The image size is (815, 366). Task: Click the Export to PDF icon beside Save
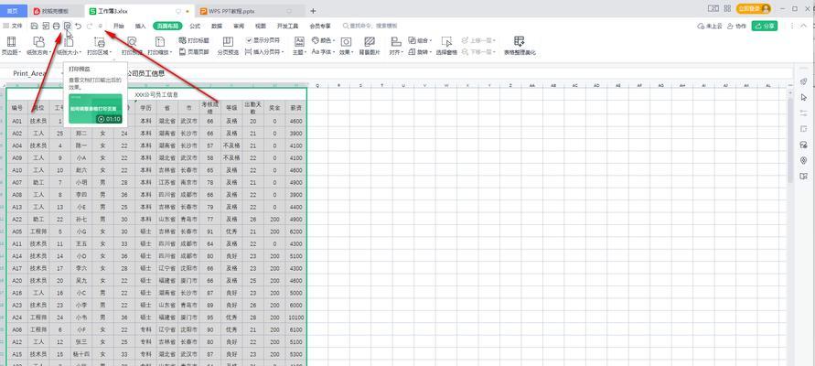pyautogui.click(x=45, y=26)
